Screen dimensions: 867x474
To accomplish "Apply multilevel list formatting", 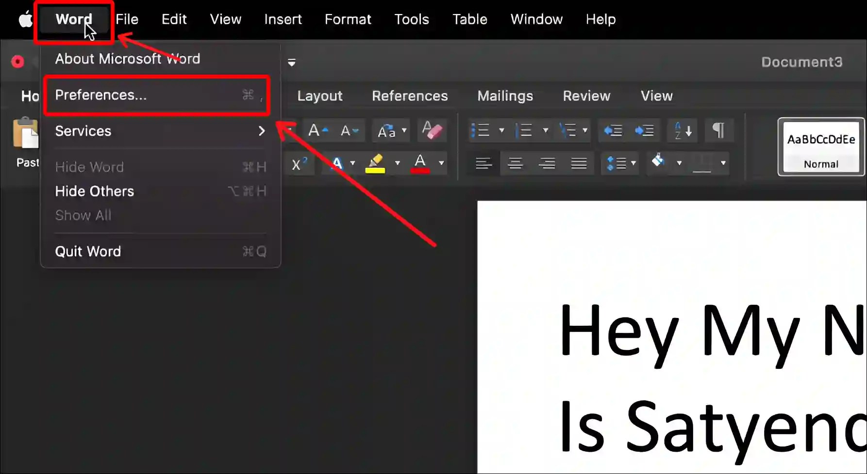I will [567, 130].
